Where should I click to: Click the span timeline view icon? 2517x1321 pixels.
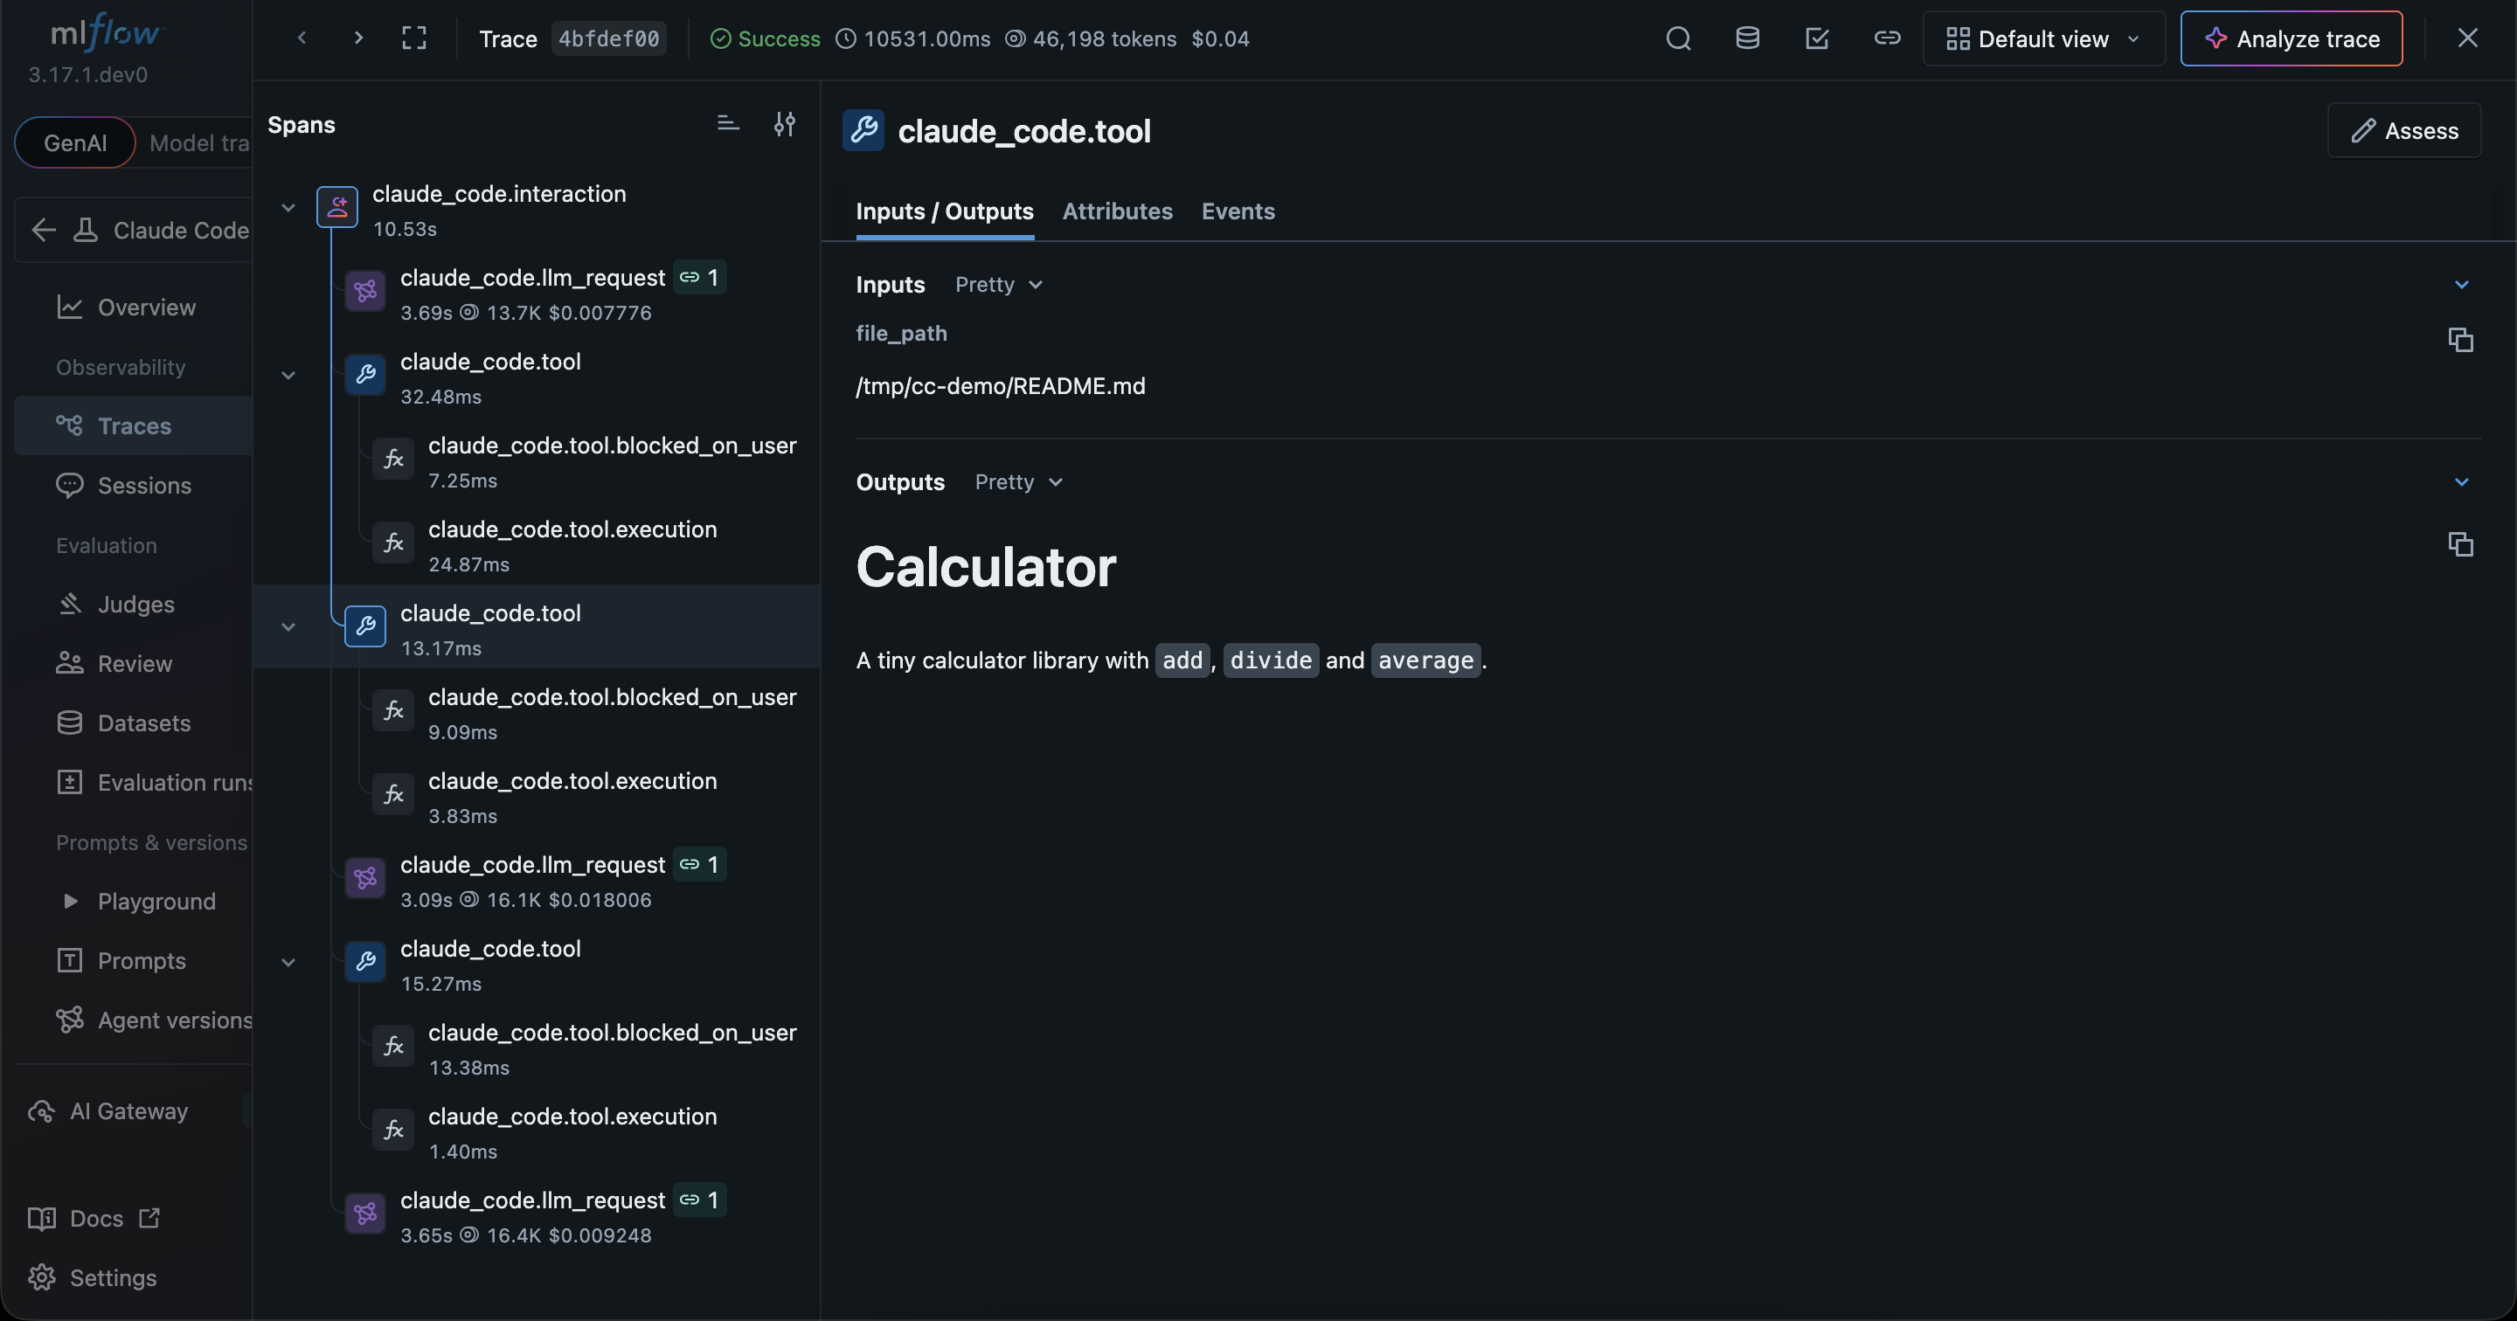[x=728, y=124]
